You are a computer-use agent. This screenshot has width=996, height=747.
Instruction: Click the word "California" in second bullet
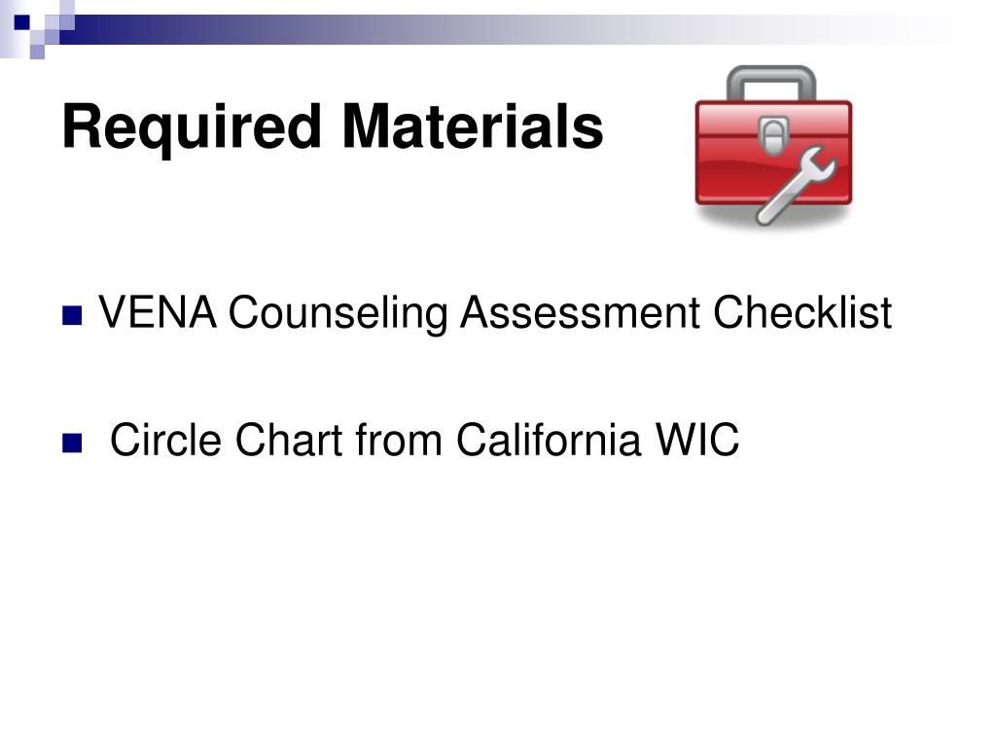point(549,439)
